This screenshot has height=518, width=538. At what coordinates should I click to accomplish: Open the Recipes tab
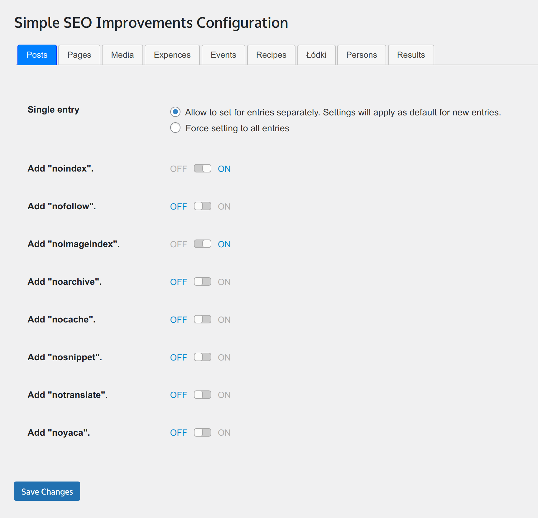click(271, 55)
